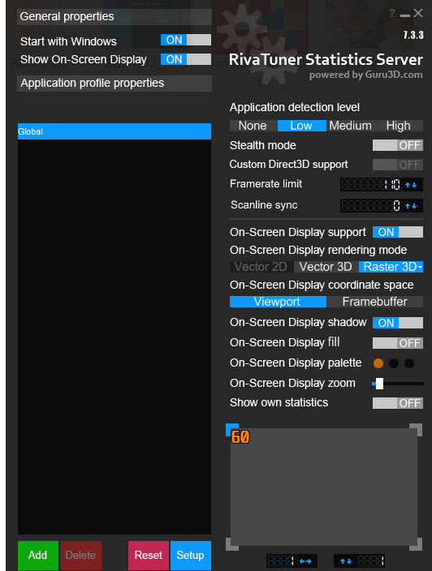The height and width of the screenshot is (571, 432).
Task: Click the Reset button
Action: (149, 556)
